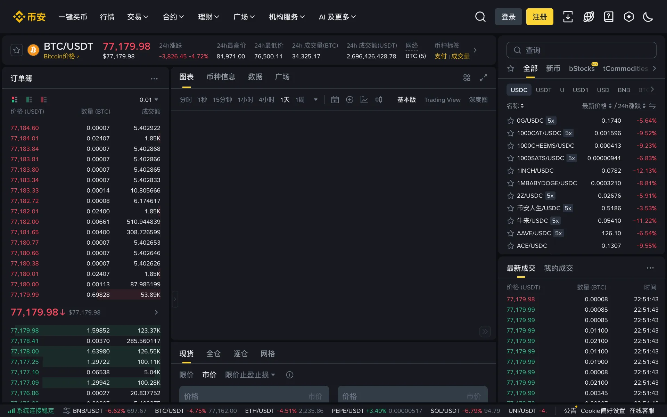Favorite the 0G/USDC pair star

coord(510,121)
